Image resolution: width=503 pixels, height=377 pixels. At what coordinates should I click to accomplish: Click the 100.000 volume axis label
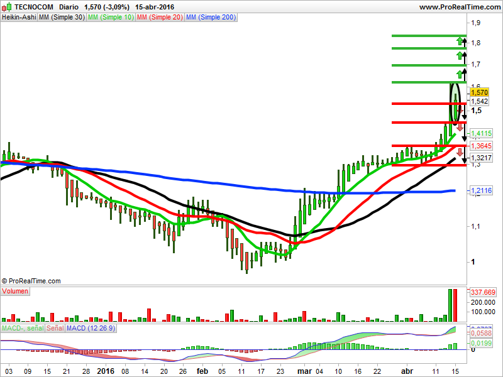pyautogui.click(x=483, y=312)
